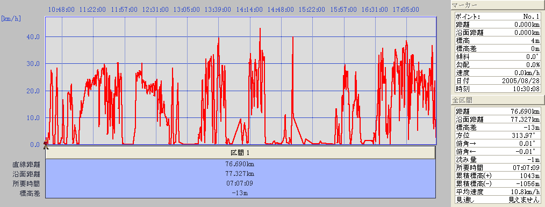Click the 13:05:00 time axis label
Screen dimensions: 545x207
tap(187, 10)
